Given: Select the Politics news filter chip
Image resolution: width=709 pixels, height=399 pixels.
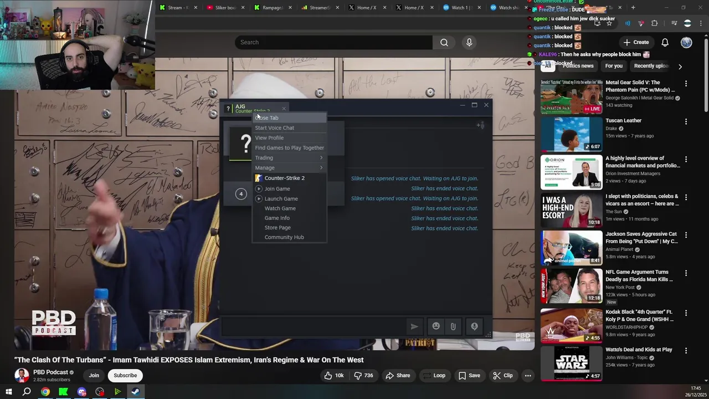Looking at the screenshot, I should [x=578, y=66].
